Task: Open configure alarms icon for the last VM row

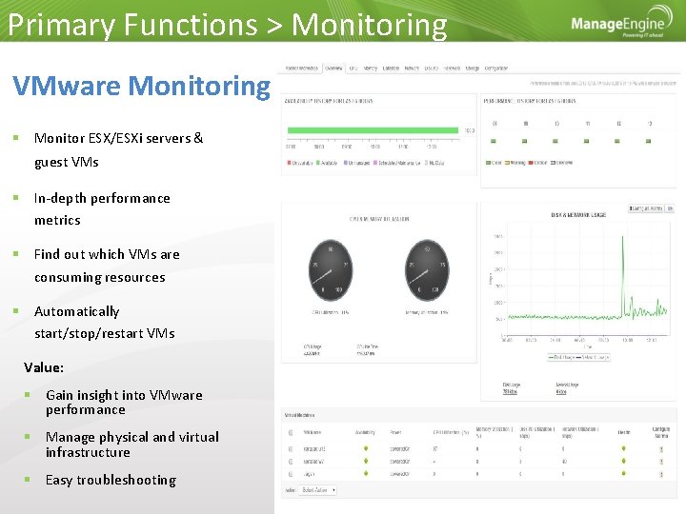Action: pos(661,474)
